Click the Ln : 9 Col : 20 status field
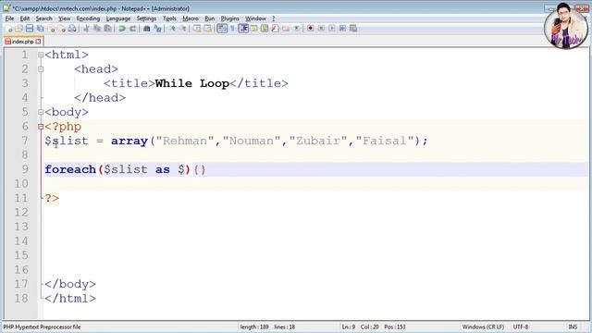The width and height of the screenshot is (592, 333). (374, 327)
